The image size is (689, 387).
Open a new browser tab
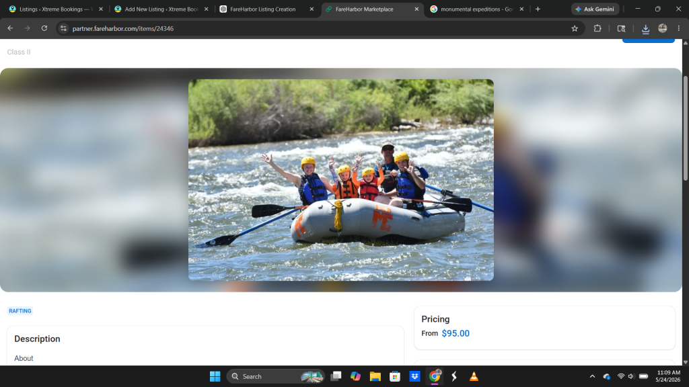[x=538, y=9]
